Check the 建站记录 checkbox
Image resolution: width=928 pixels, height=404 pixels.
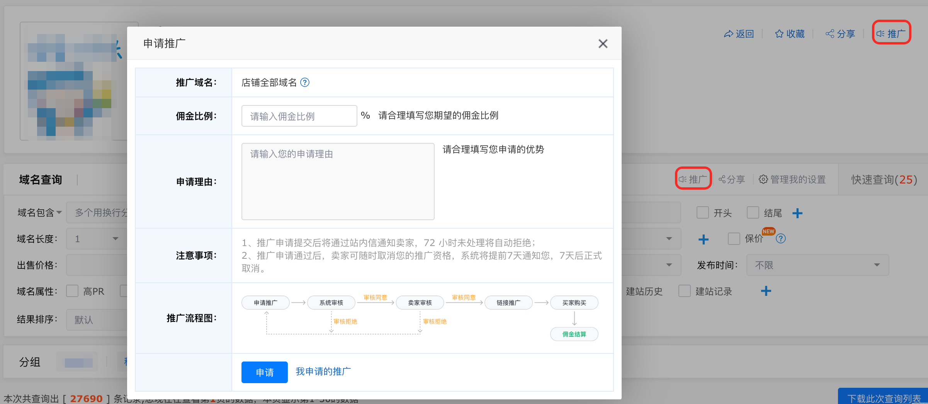[x=684, y=291]
